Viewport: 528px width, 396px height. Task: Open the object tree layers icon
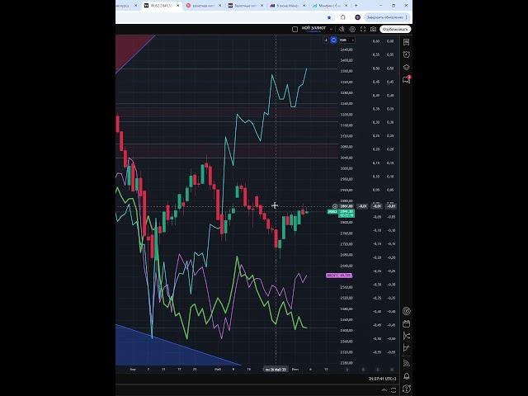click(x=407, y=67)
